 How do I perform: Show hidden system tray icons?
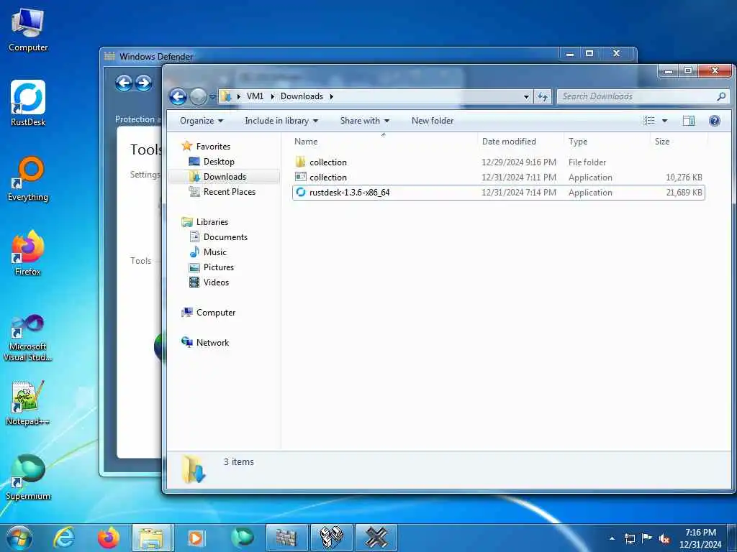point(612,538)
